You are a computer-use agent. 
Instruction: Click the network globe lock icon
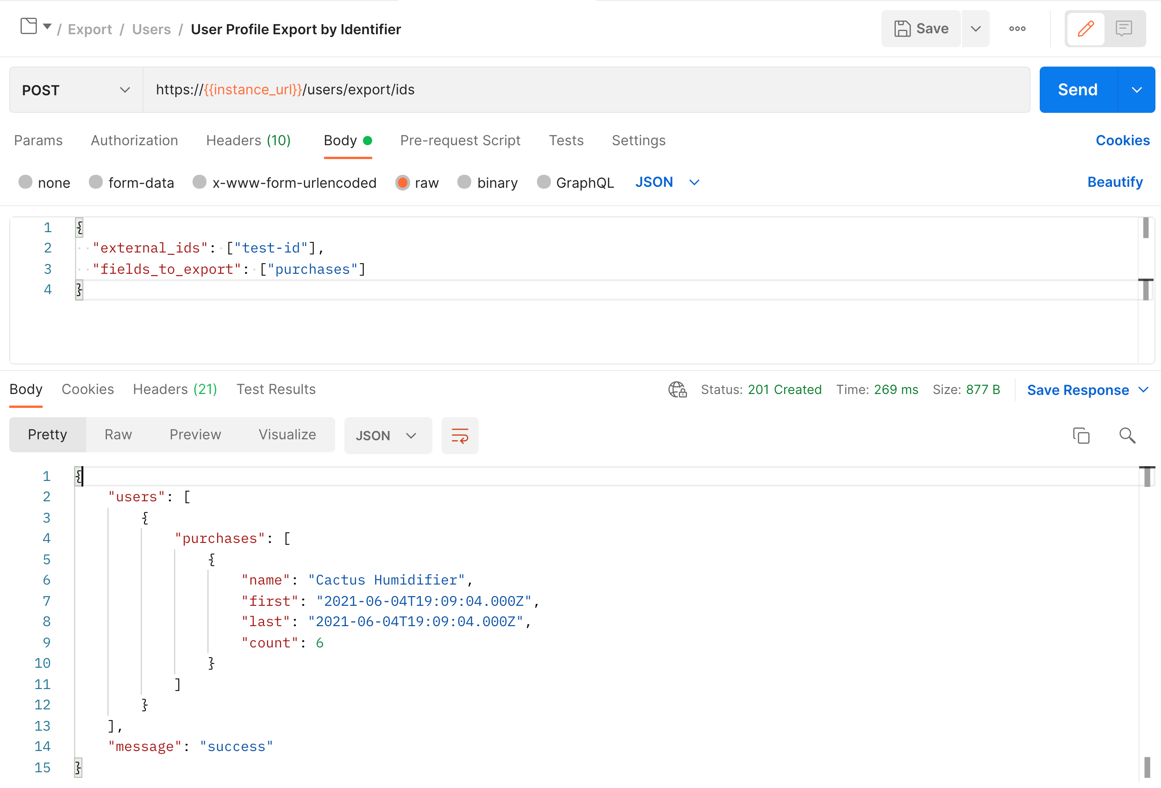click(x=677, y=390)
